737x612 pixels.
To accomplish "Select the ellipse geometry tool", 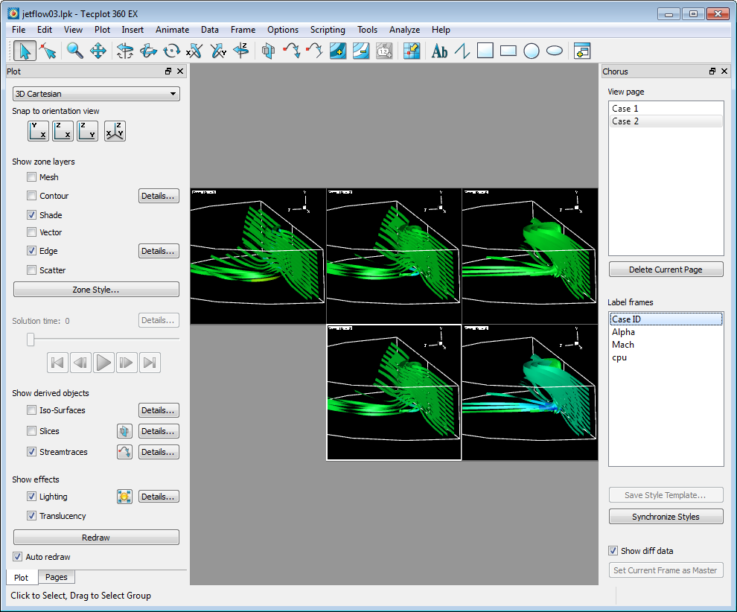I will 555,51.
